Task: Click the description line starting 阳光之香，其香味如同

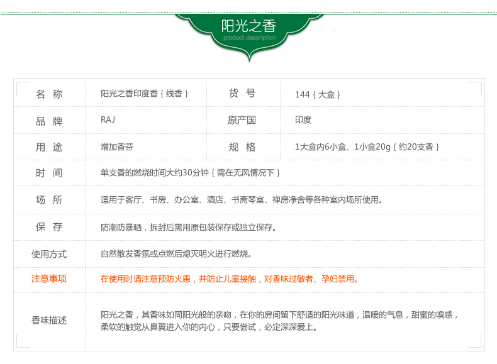Action: (x=279, y=315)
